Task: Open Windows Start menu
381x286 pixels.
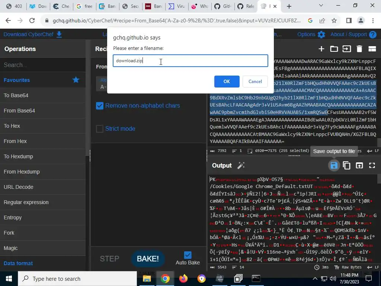Action: (x=9, y=279)
